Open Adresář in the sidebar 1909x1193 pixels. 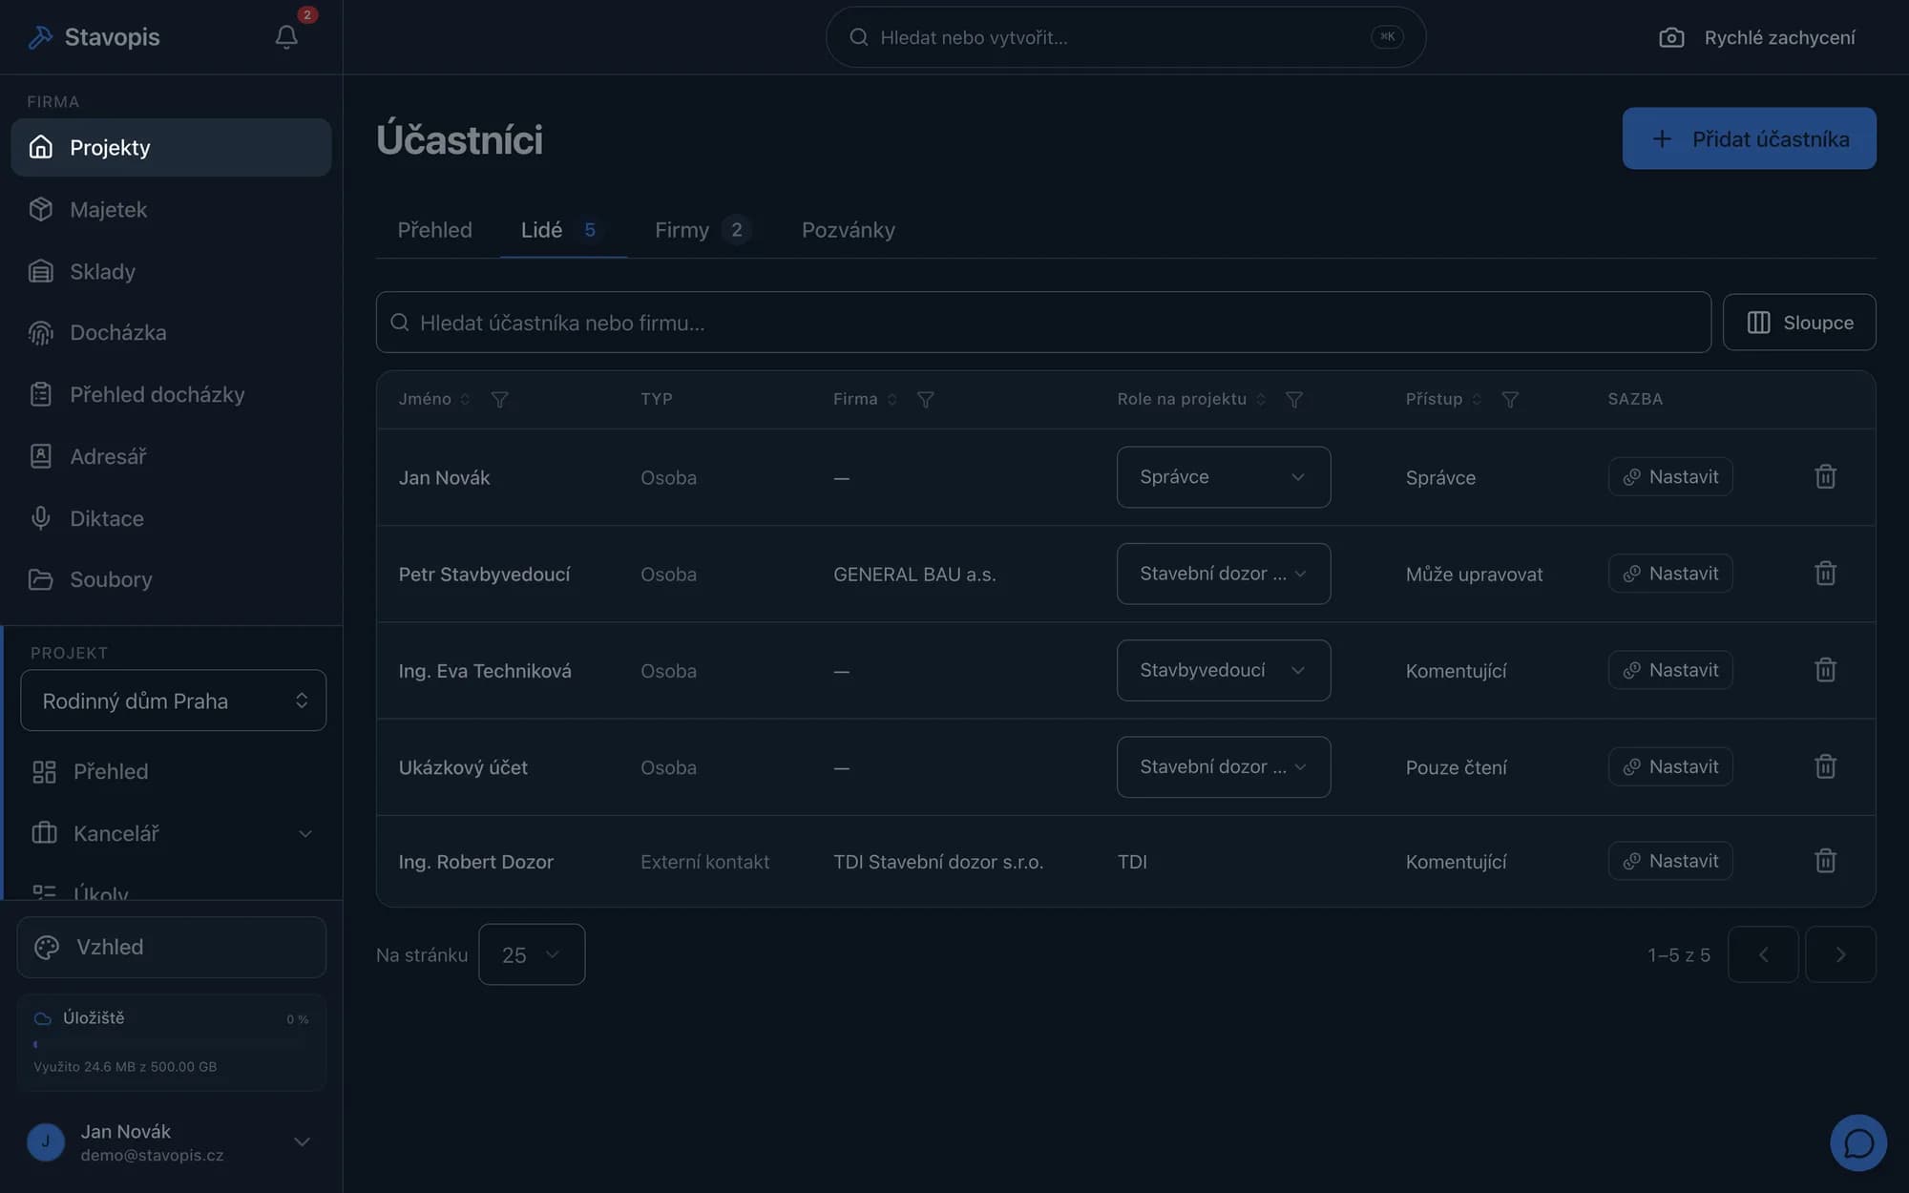tap(172, 456)
